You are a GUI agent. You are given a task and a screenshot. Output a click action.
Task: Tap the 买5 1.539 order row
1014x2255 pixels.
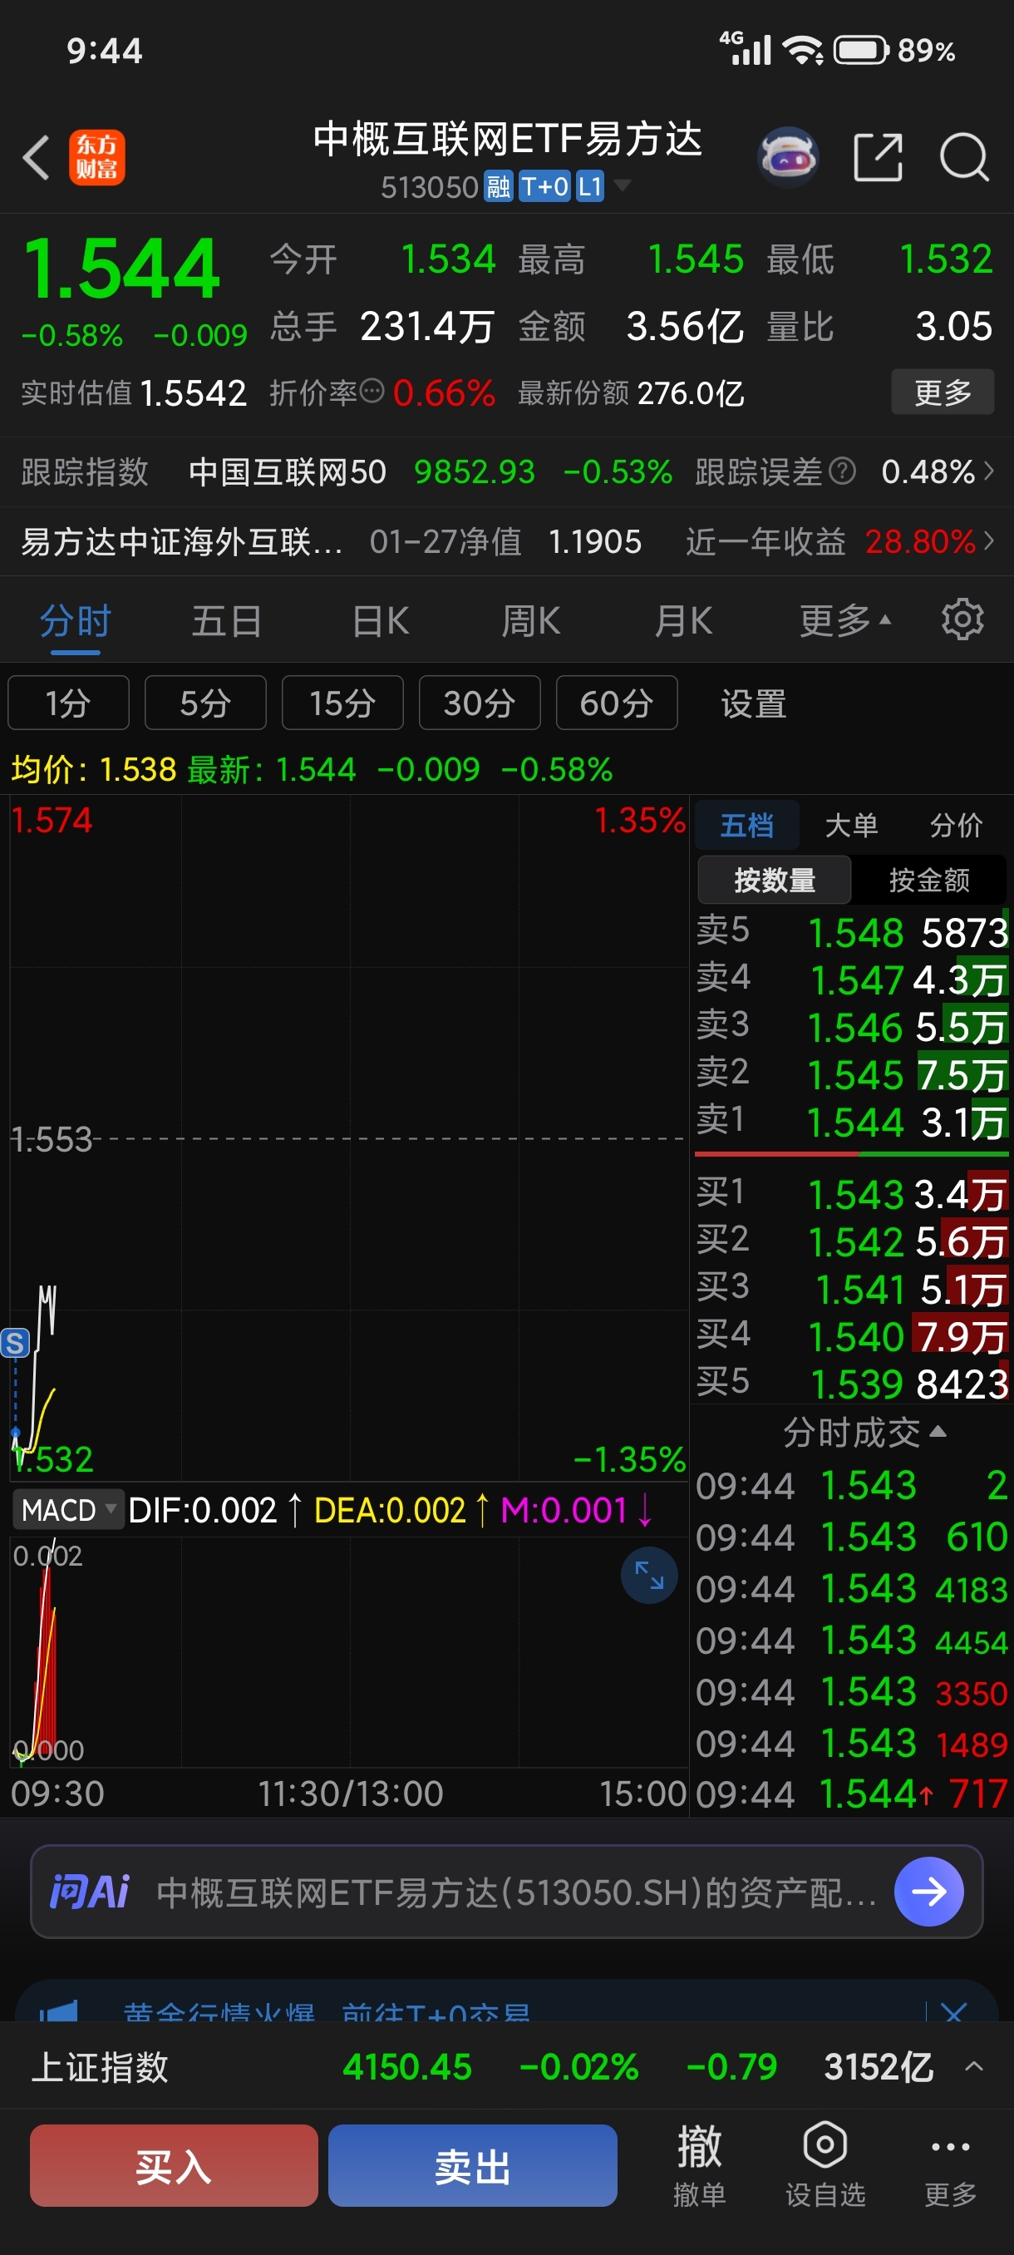click(x=852, y=1383)
